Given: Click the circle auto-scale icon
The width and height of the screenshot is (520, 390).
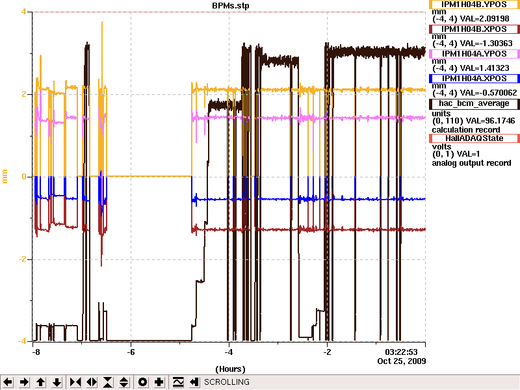Looking at the screenshot, I should point(142,382).
